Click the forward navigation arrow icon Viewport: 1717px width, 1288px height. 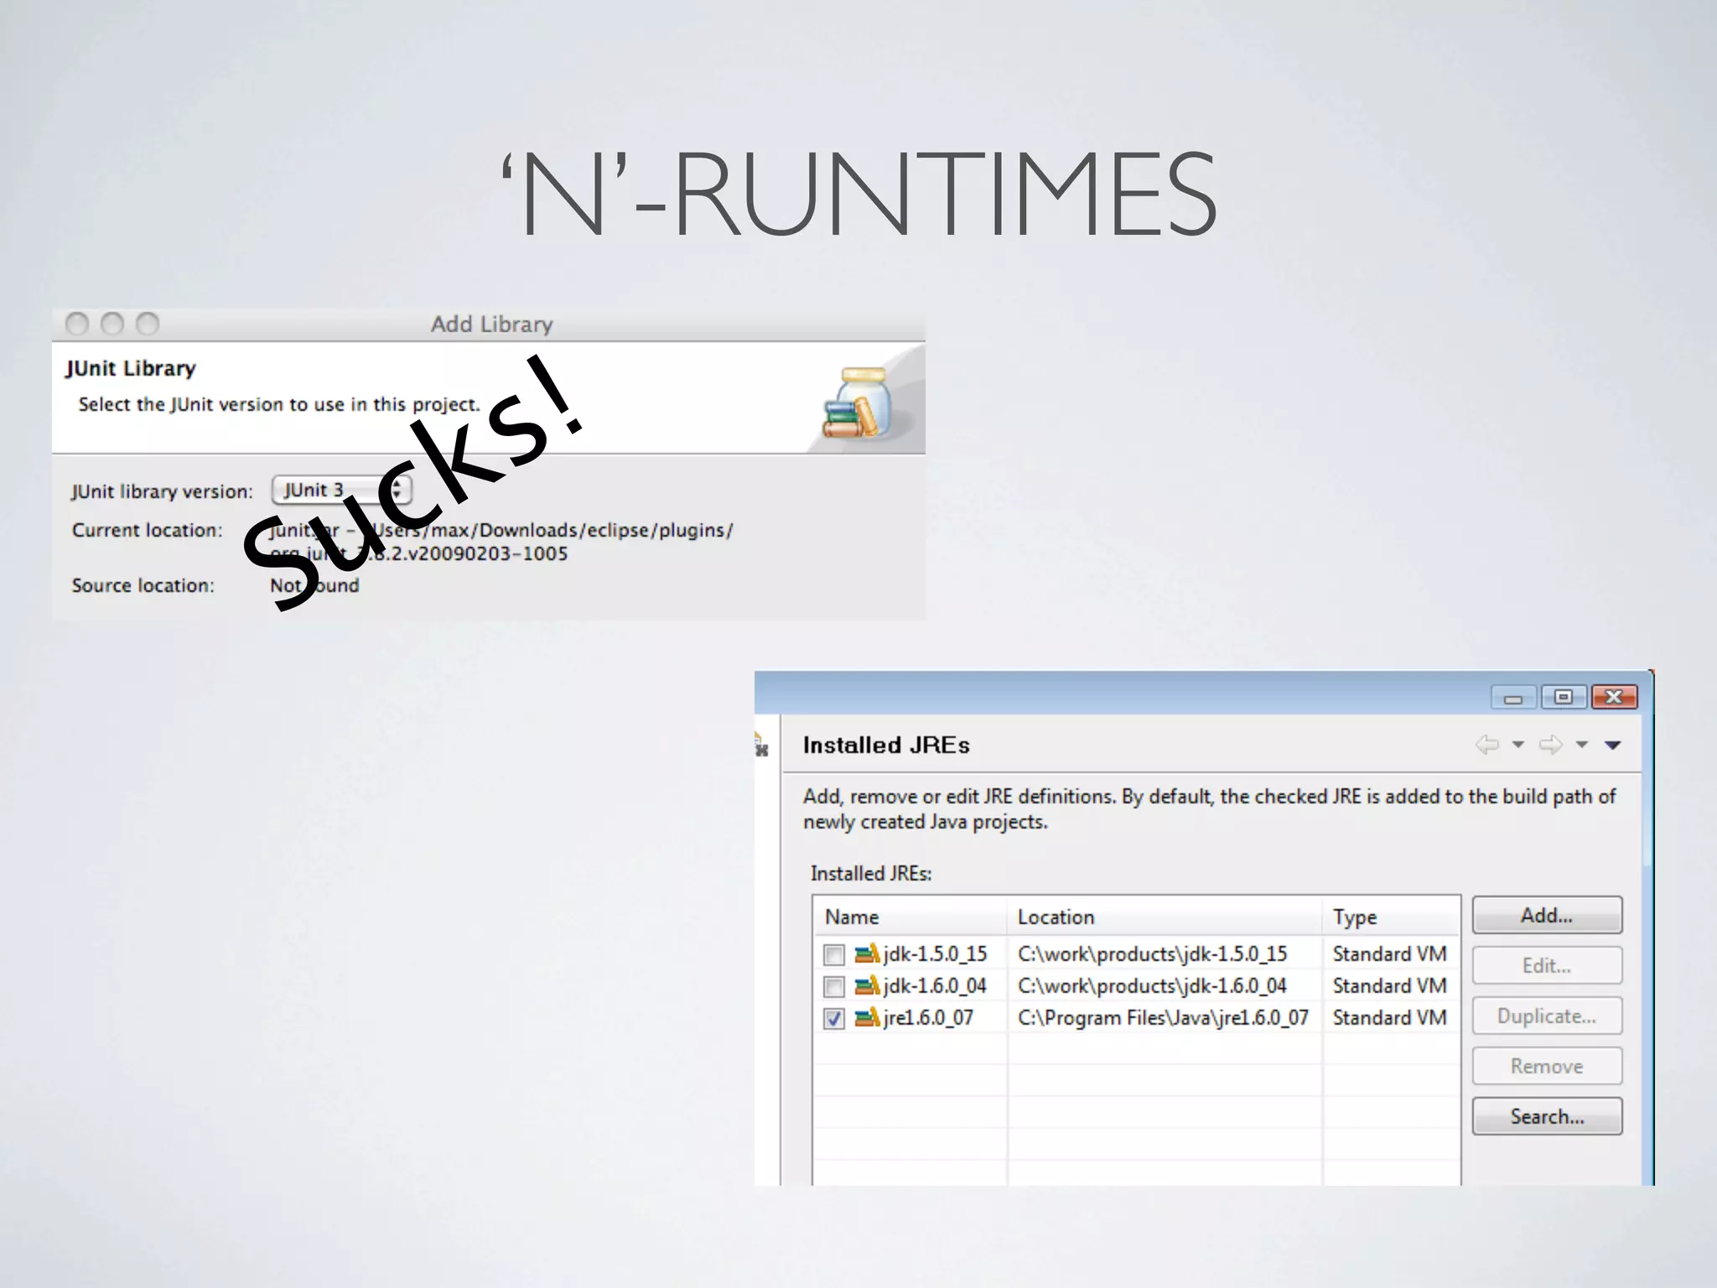(1550, 744)
